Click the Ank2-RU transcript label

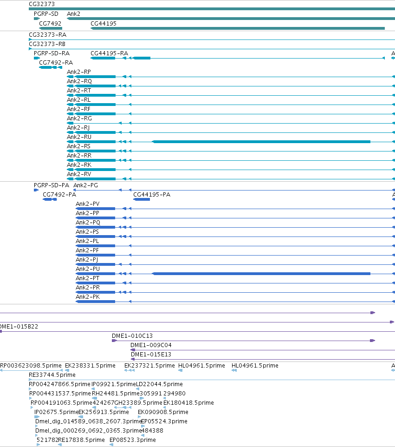click(x=79, y=137)
